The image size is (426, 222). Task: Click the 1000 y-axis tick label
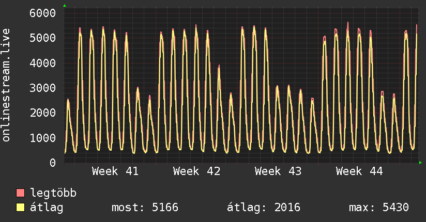(x=43, y=138)
